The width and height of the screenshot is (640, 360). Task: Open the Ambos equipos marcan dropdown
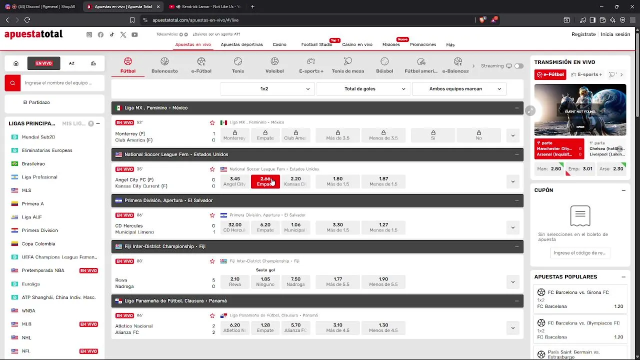(x=459, y=89)
